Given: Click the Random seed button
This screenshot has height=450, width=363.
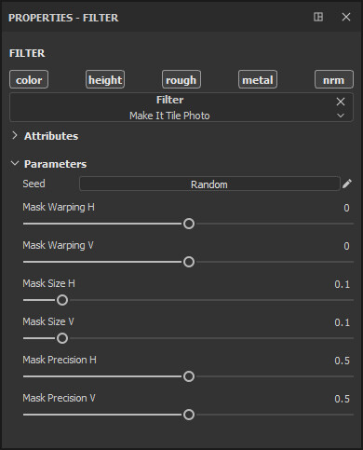Looking at the screenshot, I should coord(209,184).
